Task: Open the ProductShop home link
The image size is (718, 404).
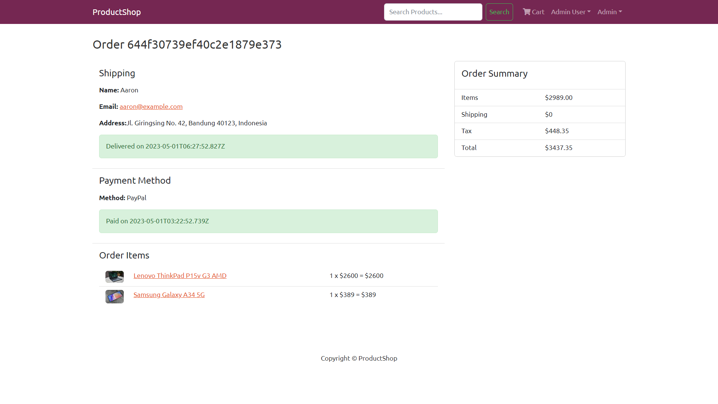Action: tap(117, 12)
